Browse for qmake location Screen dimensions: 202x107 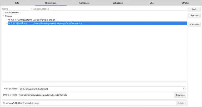point(180,95)
